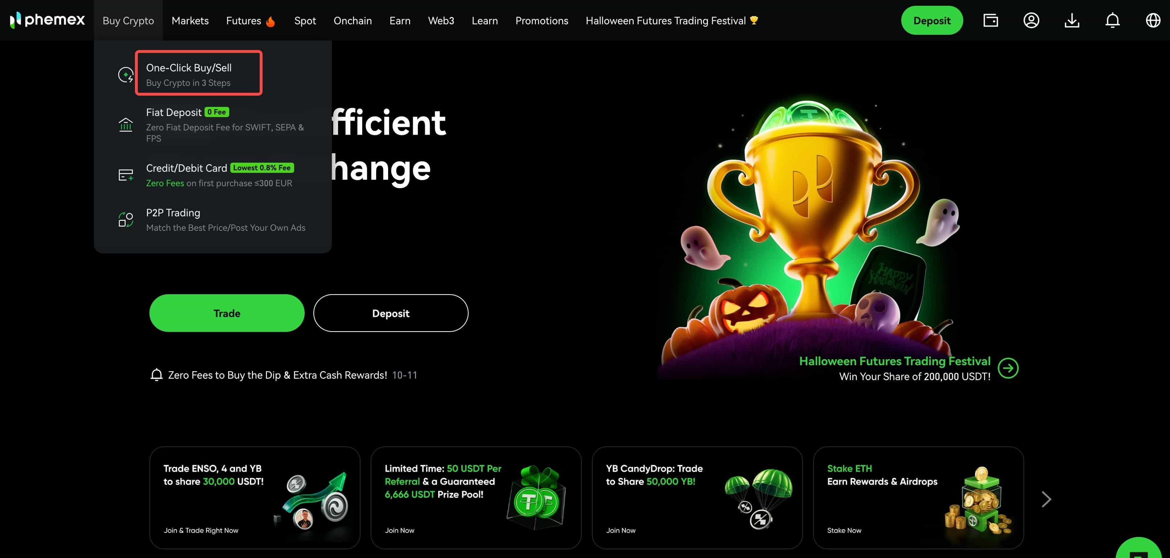This screenshot has width=1170, height=558.
Task: Open the user account profile icon
Action: [x=1031, y=20]
